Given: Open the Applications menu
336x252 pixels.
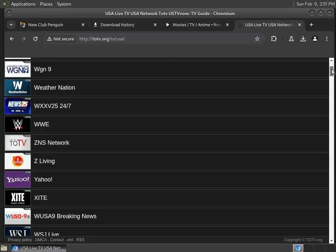Looking at the screenshot, I should [23, 4].
